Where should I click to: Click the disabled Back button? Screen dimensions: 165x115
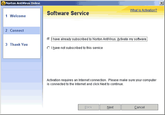(x=89, y=107)
